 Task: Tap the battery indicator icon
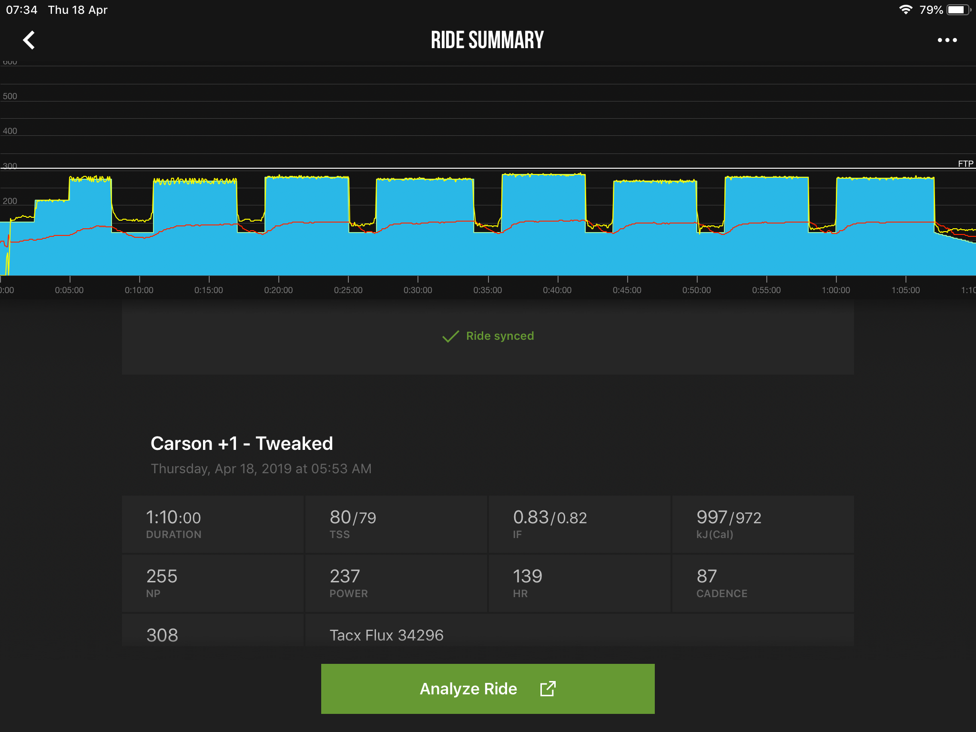click(958, 10)
